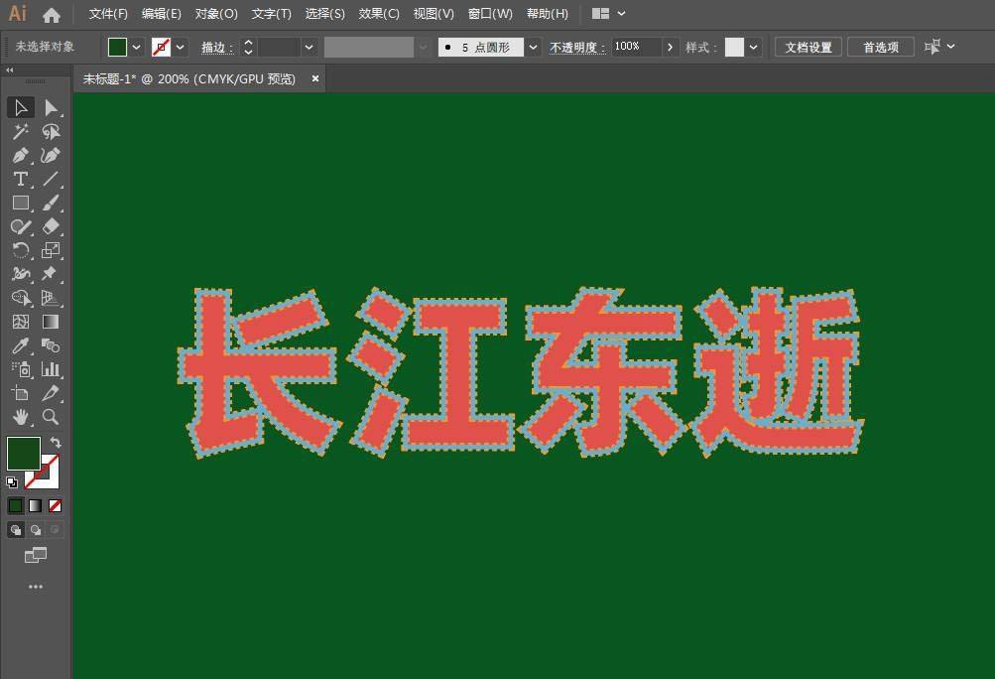
Task: Close the 未标题-1* document tab
Action: click(314, 78)
